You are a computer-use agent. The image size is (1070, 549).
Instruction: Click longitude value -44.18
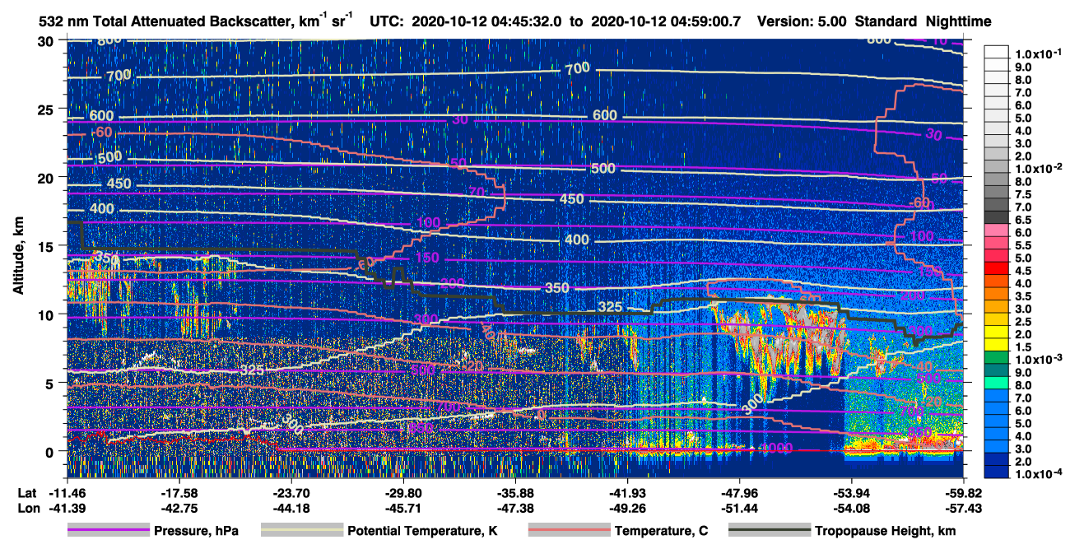[291, 508]
